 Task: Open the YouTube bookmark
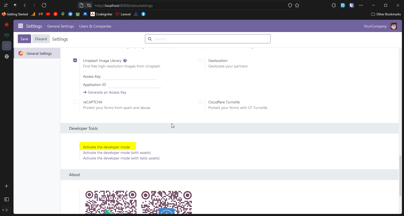[48, 14]
